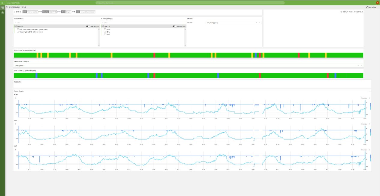Click the refresh icon beside EPM TOPOLOGY title
The image size is (380, 196).
(7, 7)
